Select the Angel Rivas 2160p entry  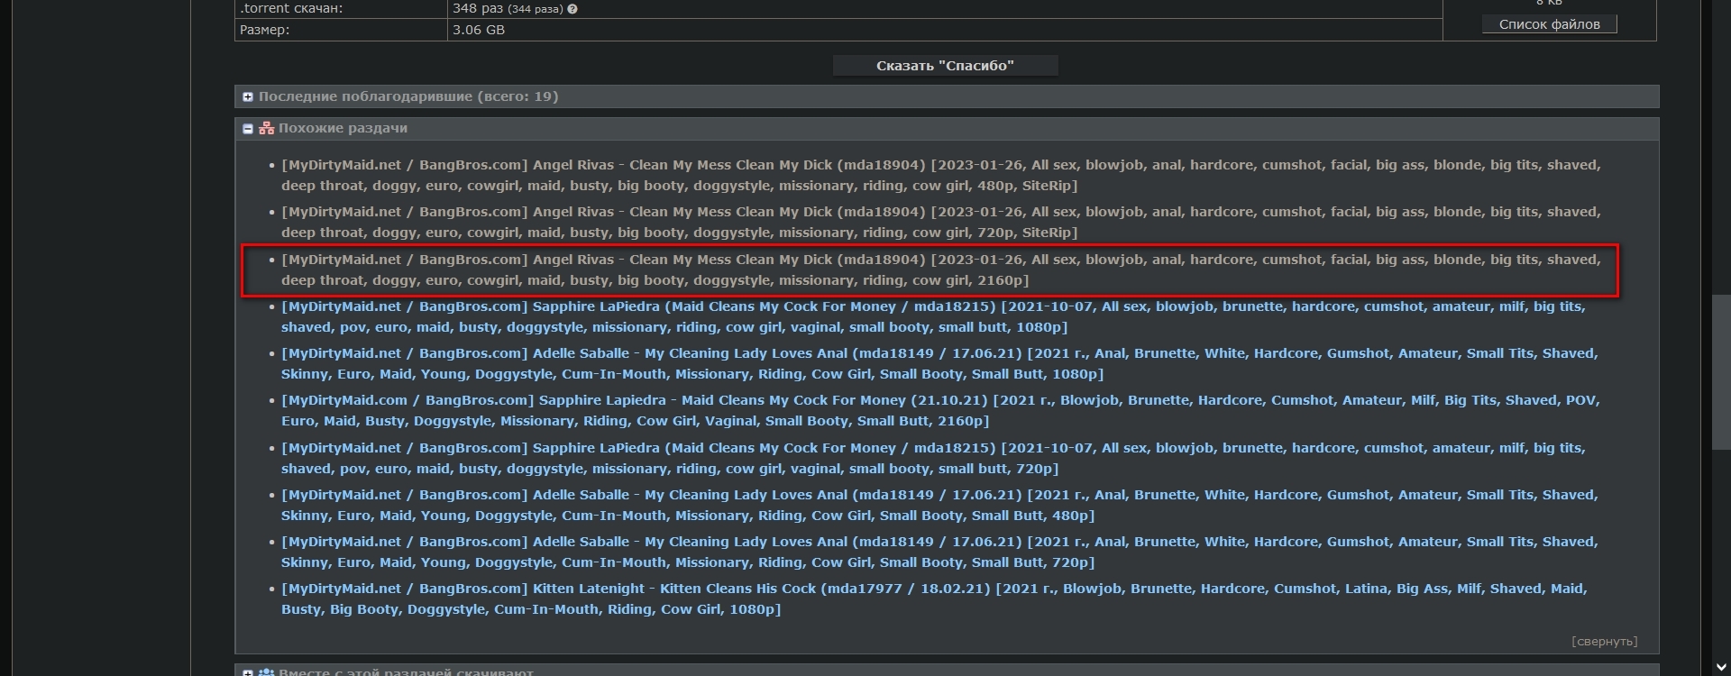point(940,269)
